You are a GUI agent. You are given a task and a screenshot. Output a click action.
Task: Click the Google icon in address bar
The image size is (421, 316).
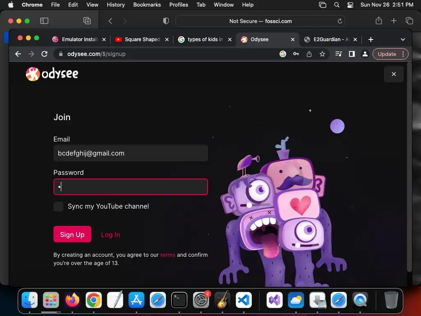pyautogui.click(x=283, y=54)
